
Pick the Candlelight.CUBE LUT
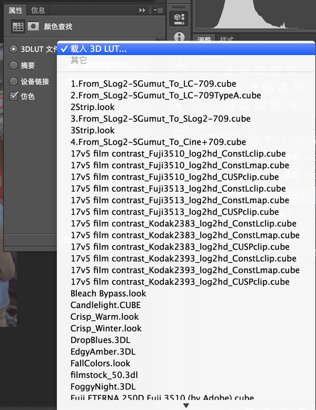coord(186,305)
